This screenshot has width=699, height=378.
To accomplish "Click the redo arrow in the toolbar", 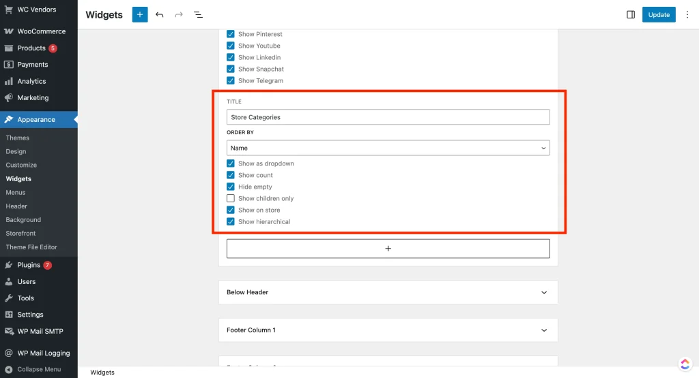I will click(x=179, y=14).
